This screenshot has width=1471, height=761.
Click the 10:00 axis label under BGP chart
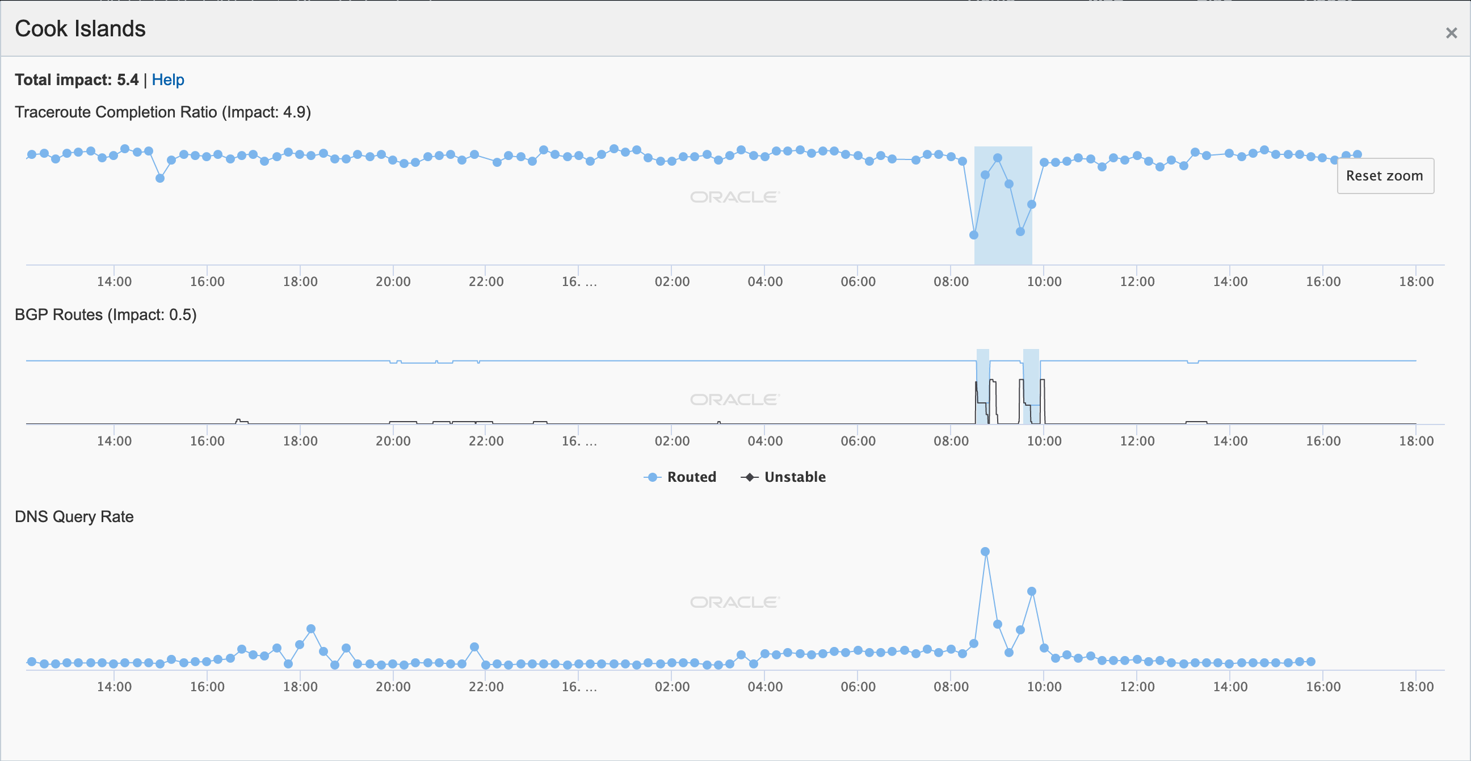1044,441
